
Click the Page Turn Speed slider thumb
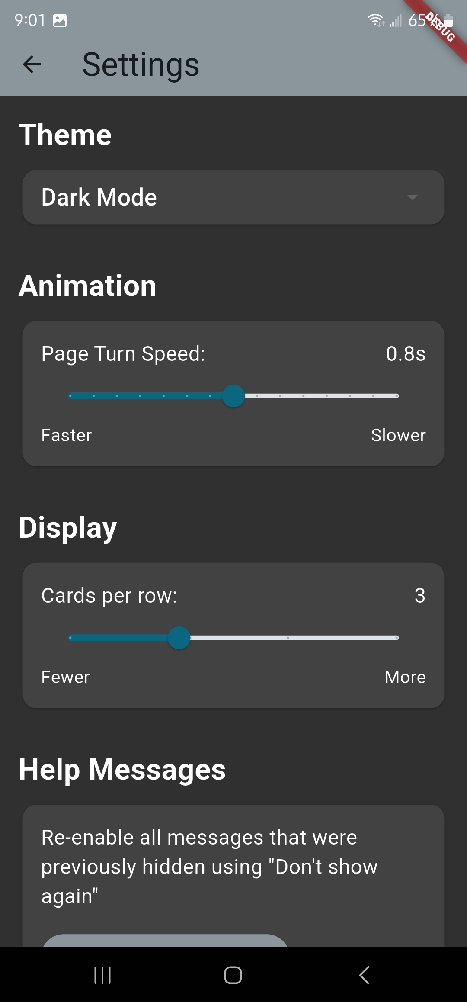(233, 396)
